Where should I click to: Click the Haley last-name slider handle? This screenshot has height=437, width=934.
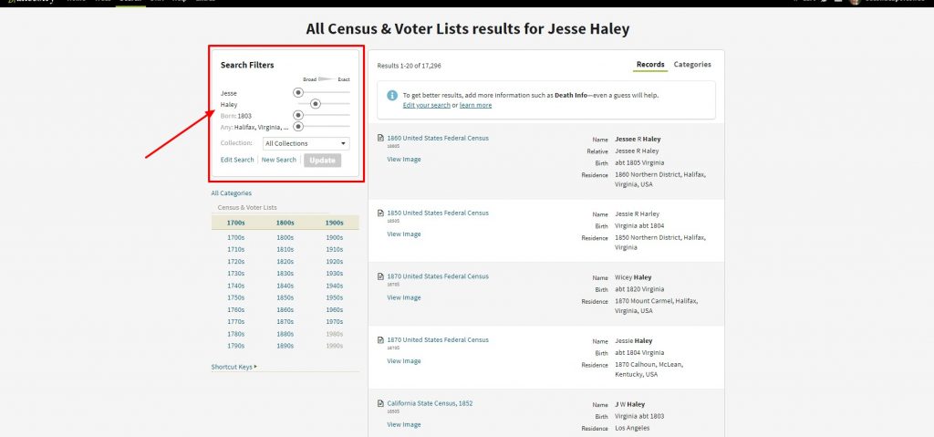(316, 104)
